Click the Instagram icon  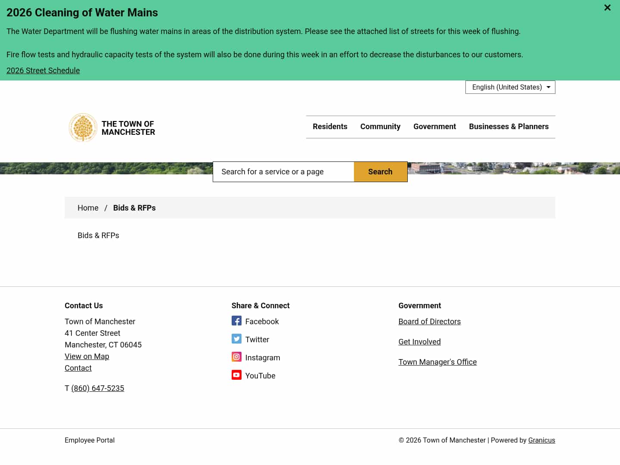pos(236,357)
